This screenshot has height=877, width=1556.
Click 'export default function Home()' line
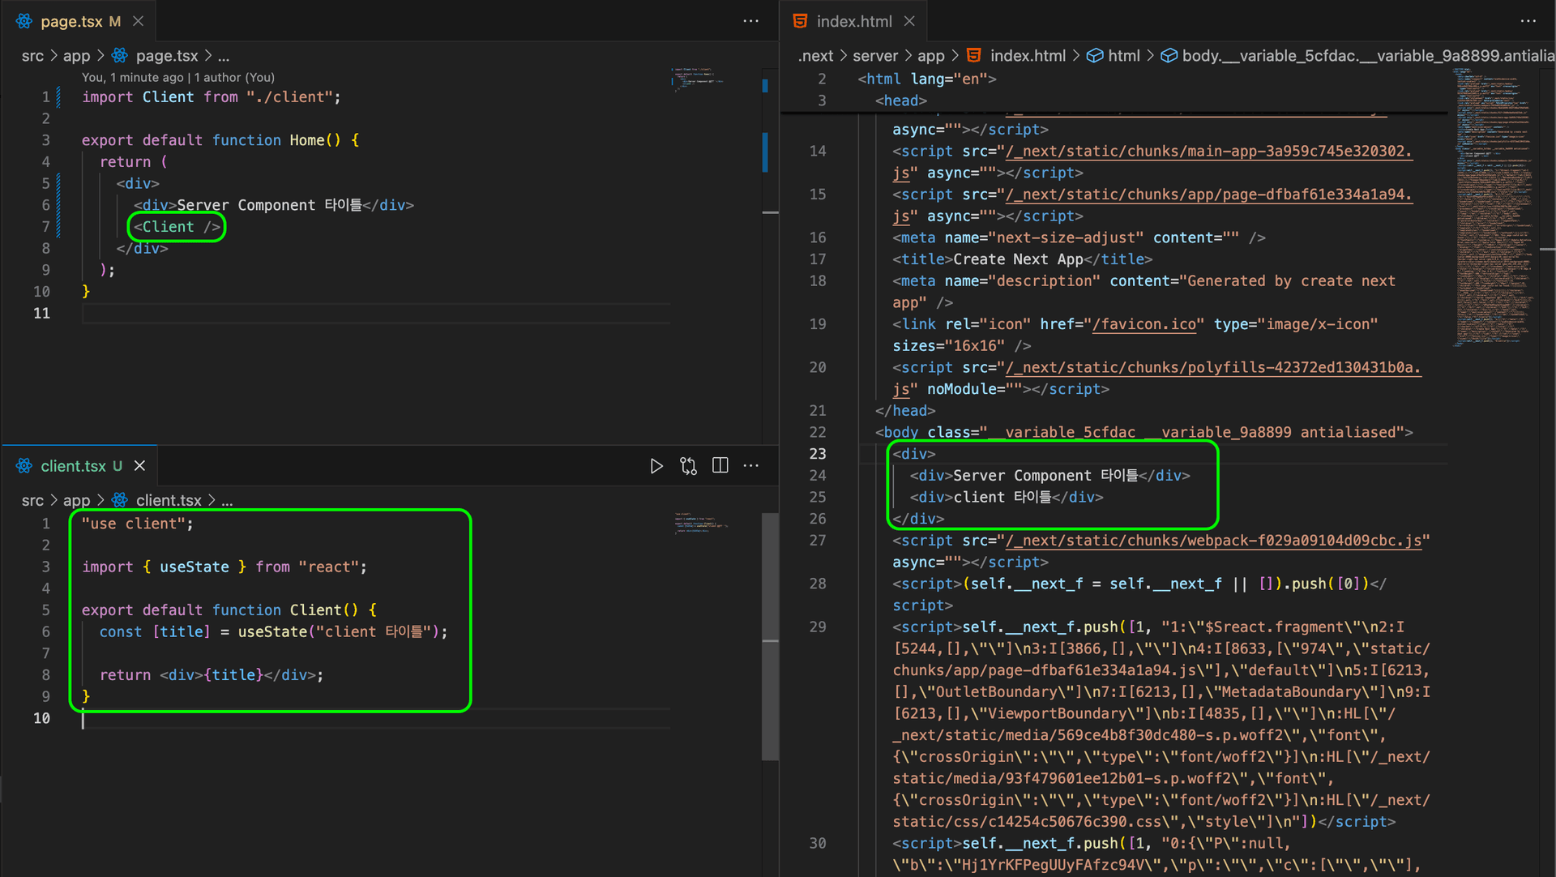tap(220, 140)
